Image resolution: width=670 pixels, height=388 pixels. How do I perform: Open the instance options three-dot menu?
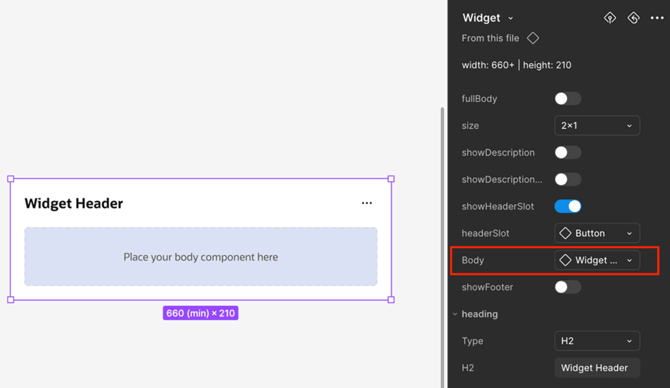(656, 18)
